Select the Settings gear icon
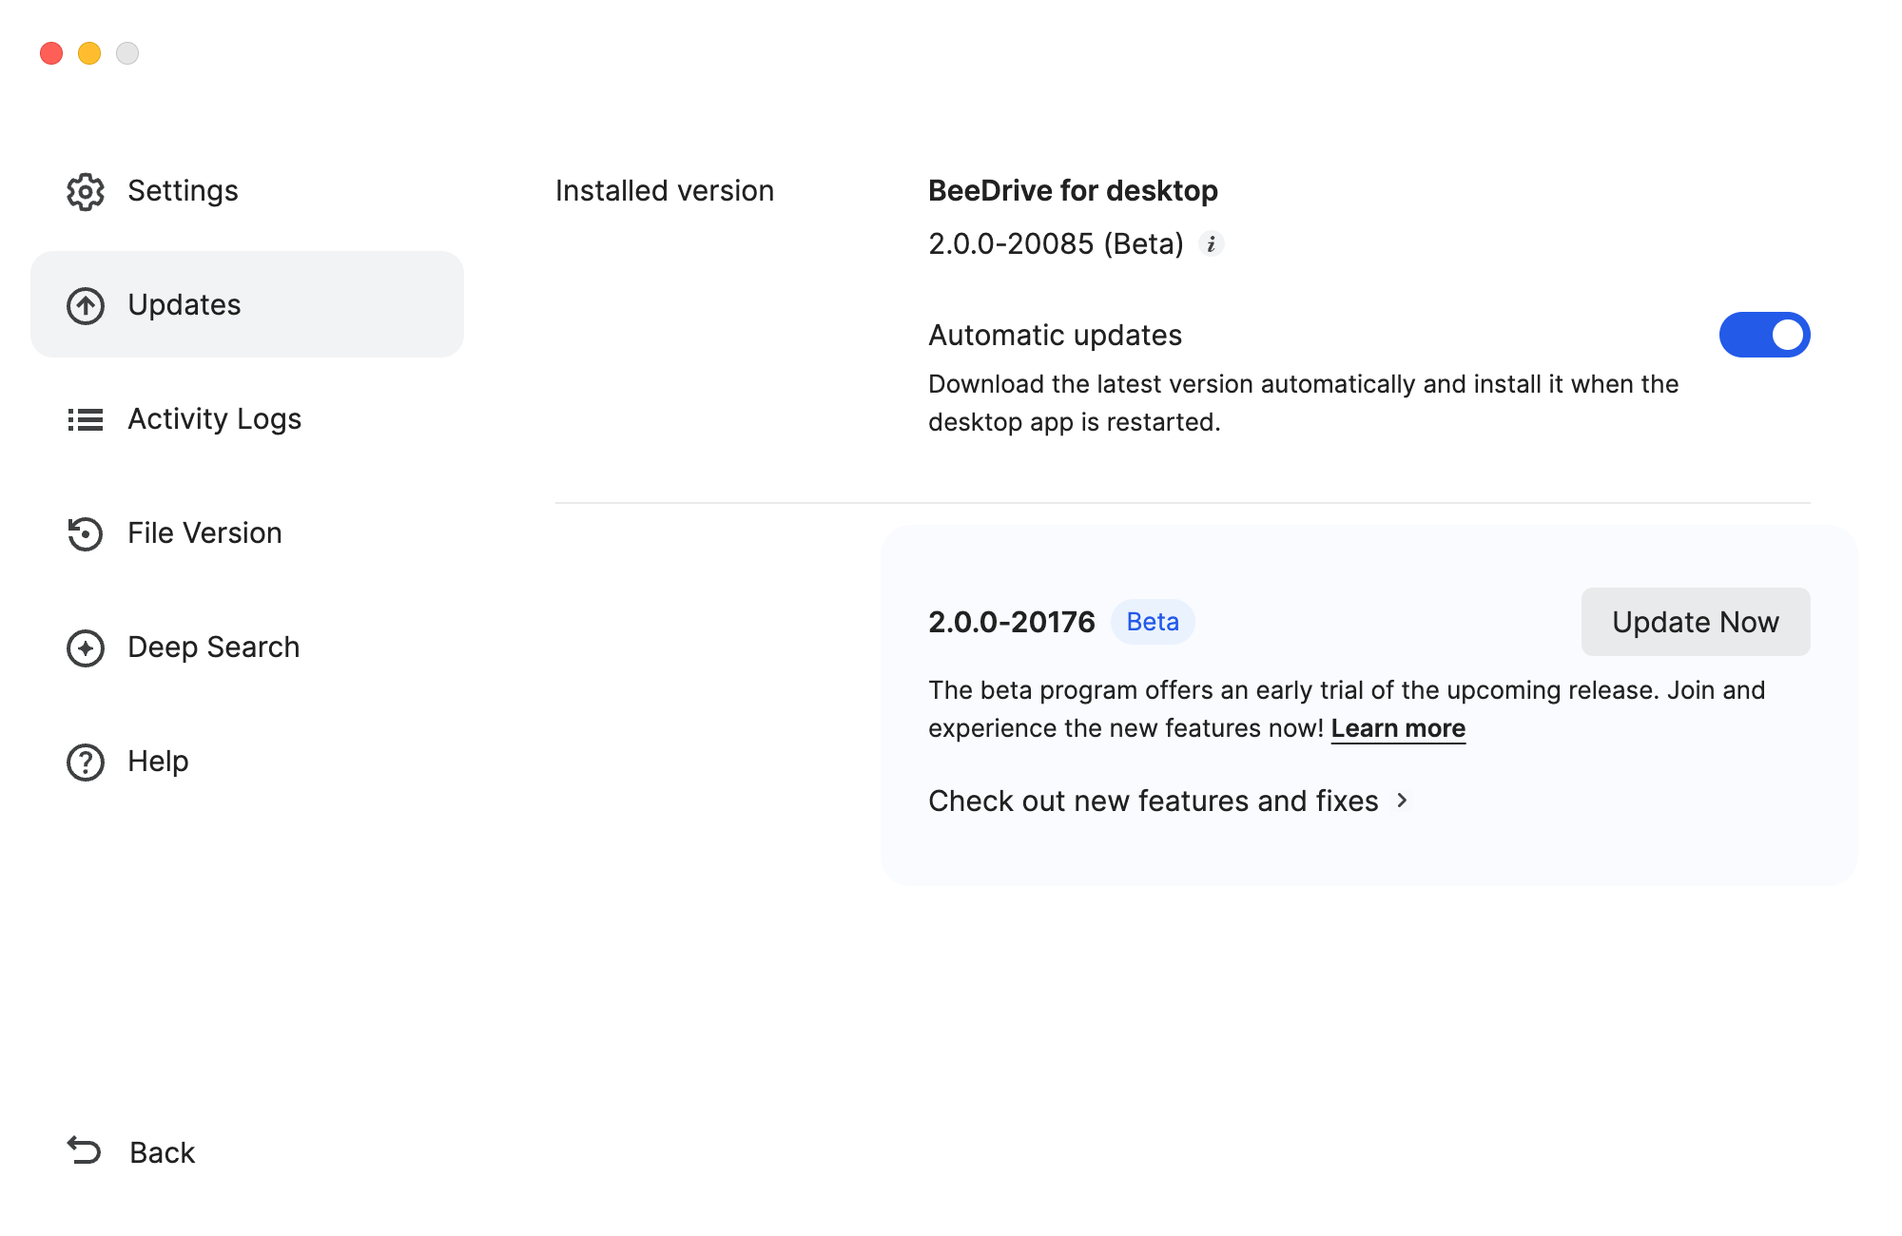 [85, 191]
